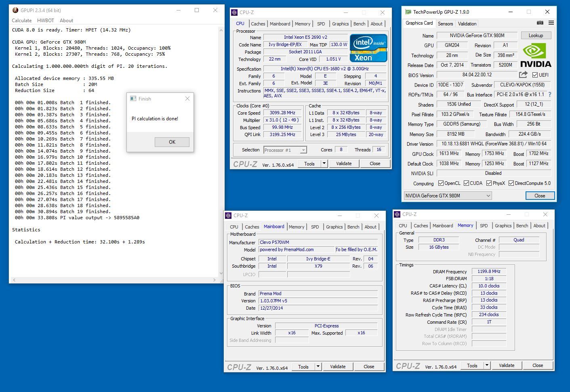The height and width of the screenshot is (392, 570).
Task: Click the DRAM Frequency value 1199.8 MHz
Action: [489, 272]
